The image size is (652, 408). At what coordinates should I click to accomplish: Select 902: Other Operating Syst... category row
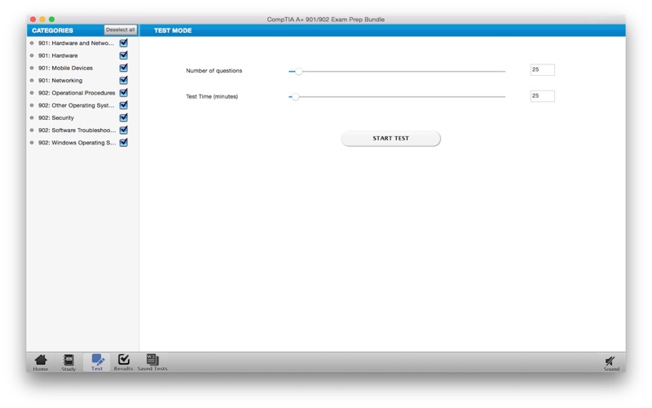pos(82,105)
